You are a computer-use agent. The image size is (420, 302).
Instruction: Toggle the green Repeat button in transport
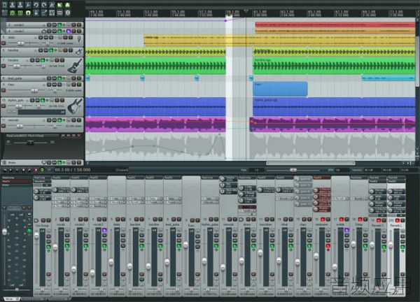pos(42,170)
